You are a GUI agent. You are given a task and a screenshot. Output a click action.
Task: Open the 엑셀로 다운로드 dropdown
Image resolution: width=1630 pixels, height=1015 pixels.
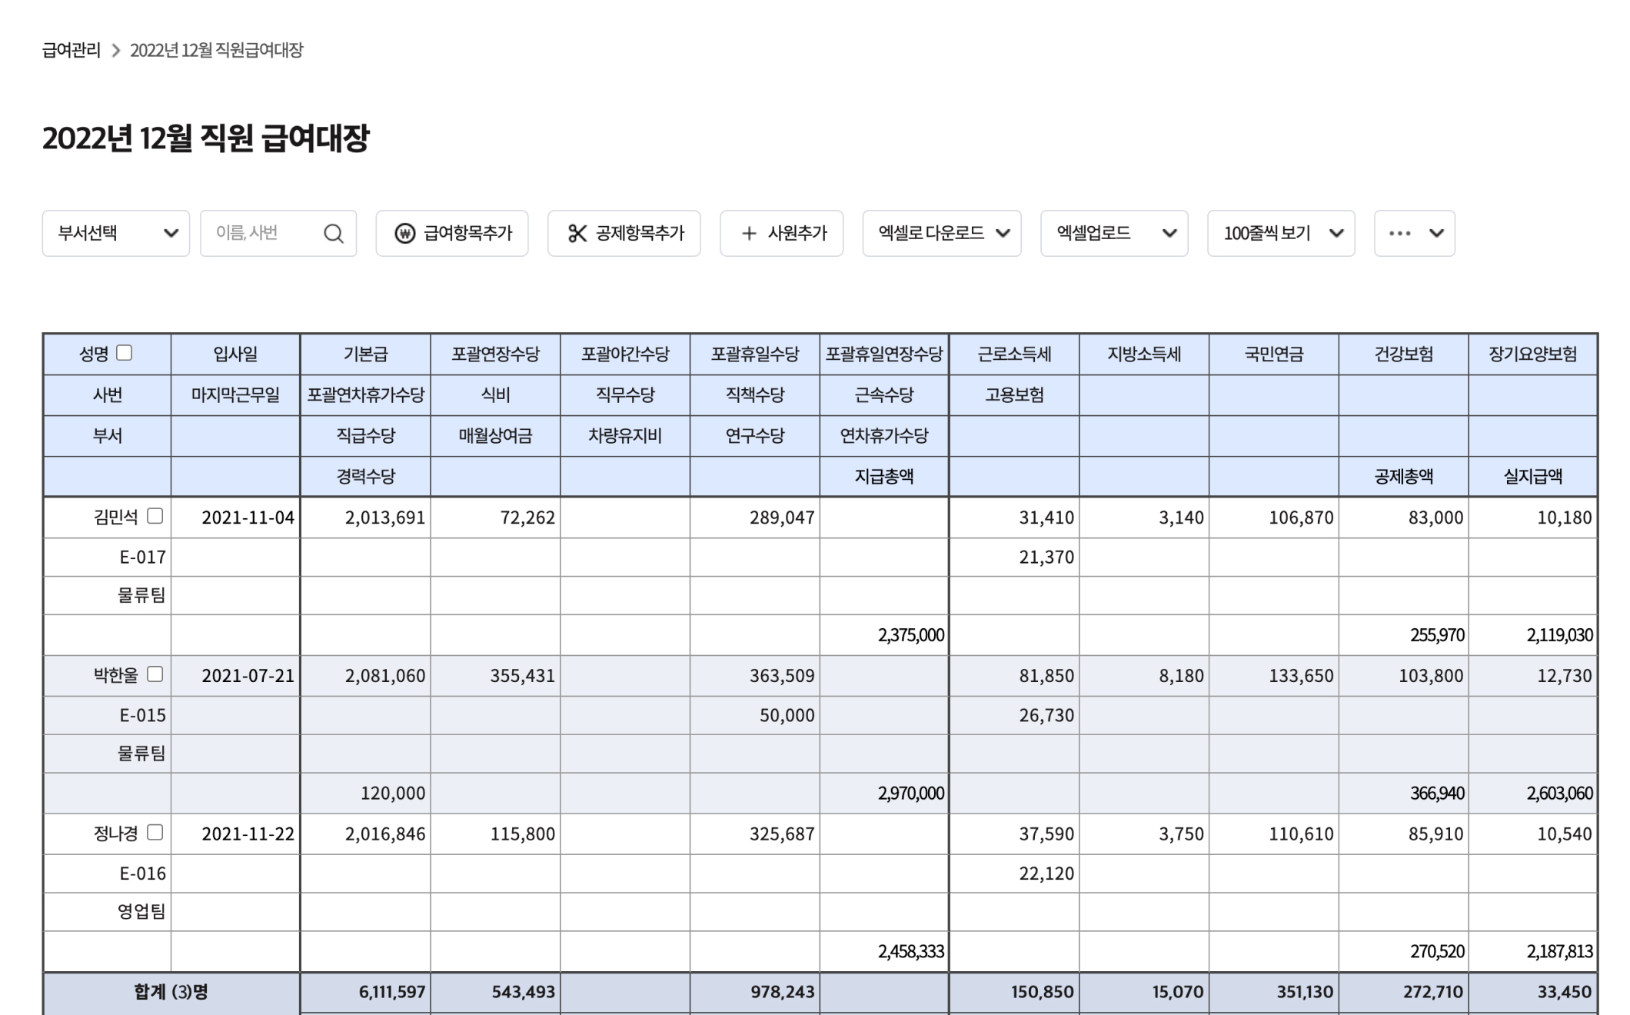[941, 234]
